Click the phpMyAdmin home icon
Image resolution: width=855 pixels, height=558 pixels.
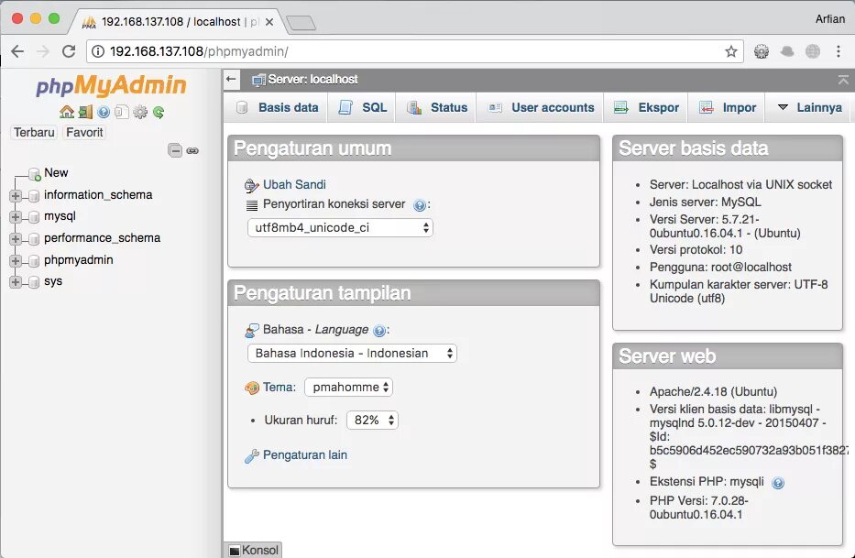coord(67,112)
